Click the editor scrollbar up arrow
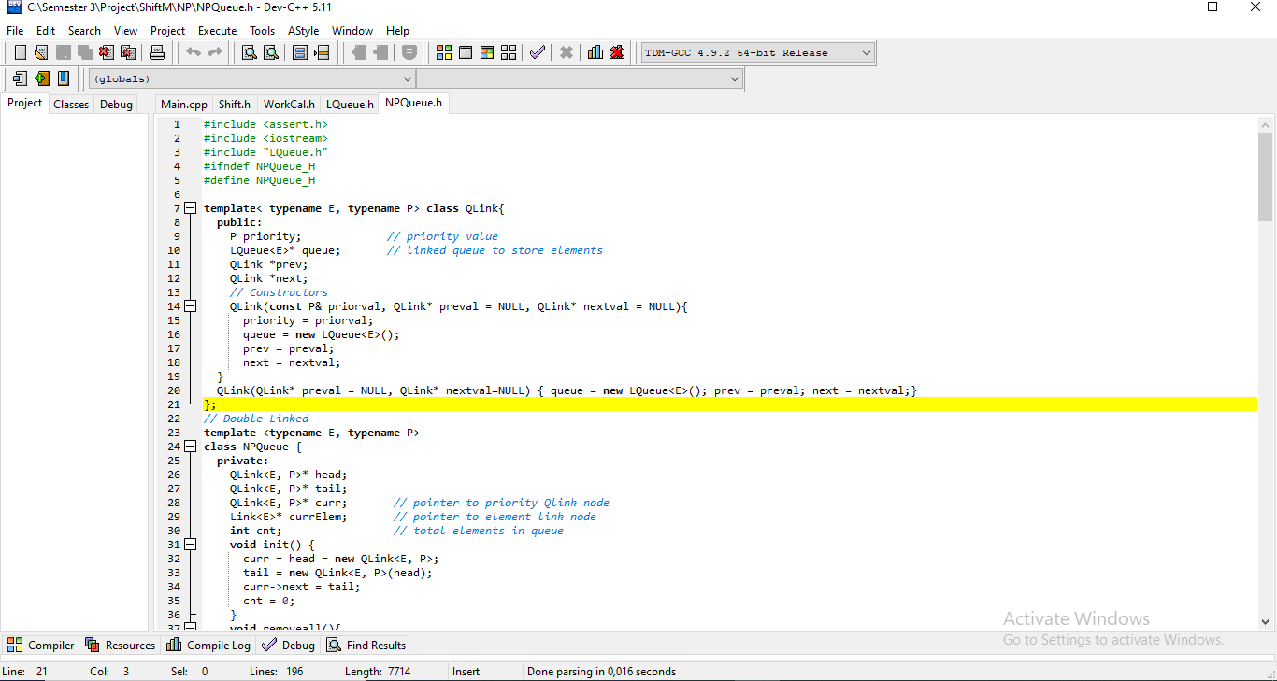Screen dimensions: 1277x681 1266,125
